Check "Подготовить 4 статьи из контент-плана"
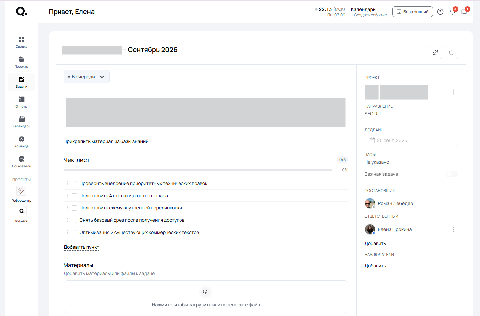Image resolution: width=480 pixels, height=316 pixels. pos(74,196)
